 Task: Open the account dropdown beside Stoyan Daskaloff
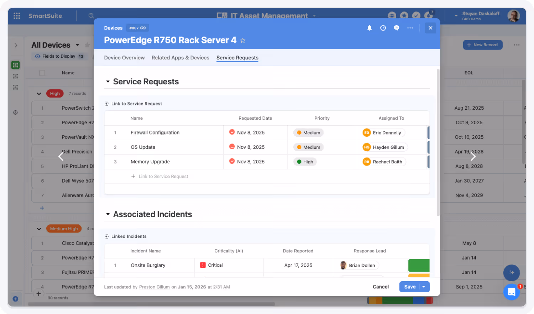[x=456, y=16]
